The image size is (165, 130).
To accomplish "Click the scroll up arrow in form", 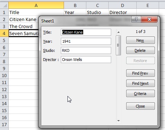I will [119, 32].
